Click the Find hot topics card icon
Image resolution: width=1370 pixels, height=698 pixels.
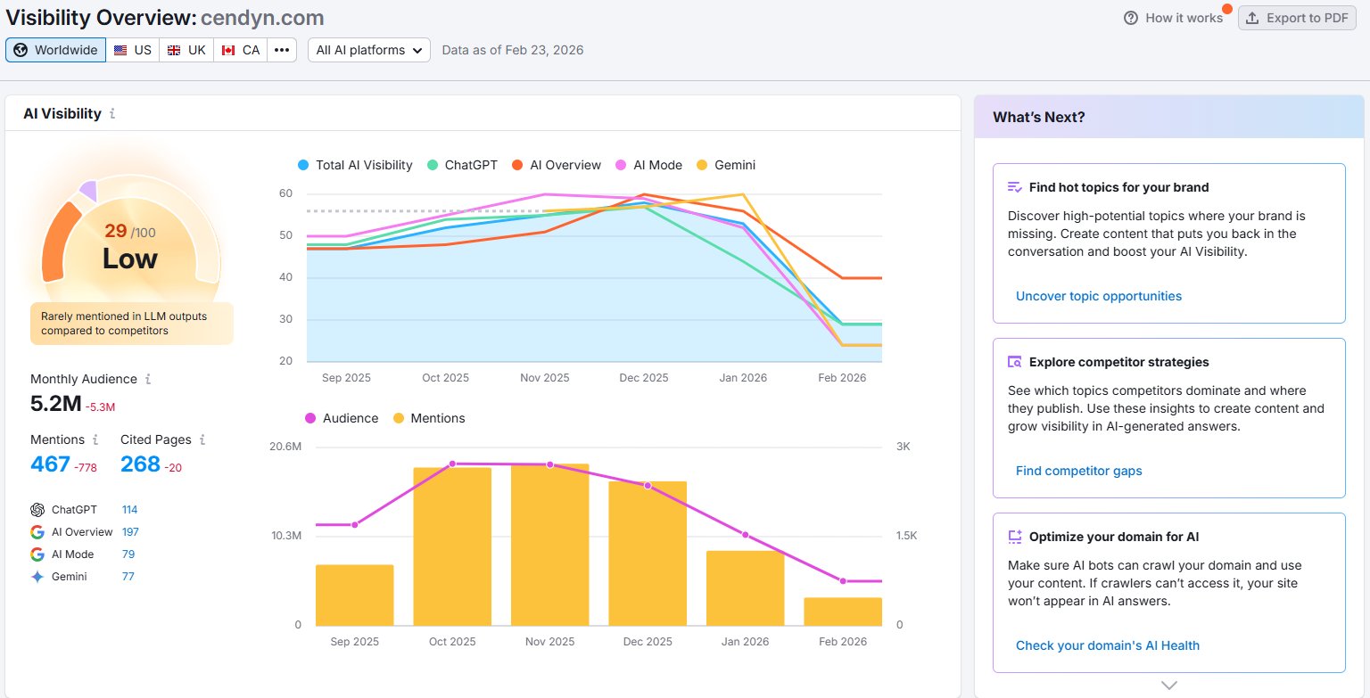coord(1014,187)
